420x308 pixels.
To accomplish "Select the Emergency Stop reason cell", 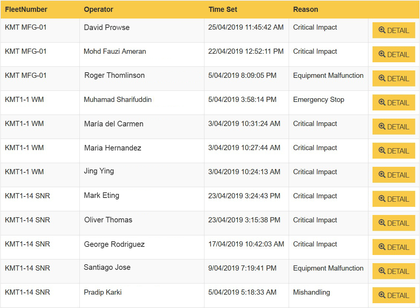I will [318, 100].
